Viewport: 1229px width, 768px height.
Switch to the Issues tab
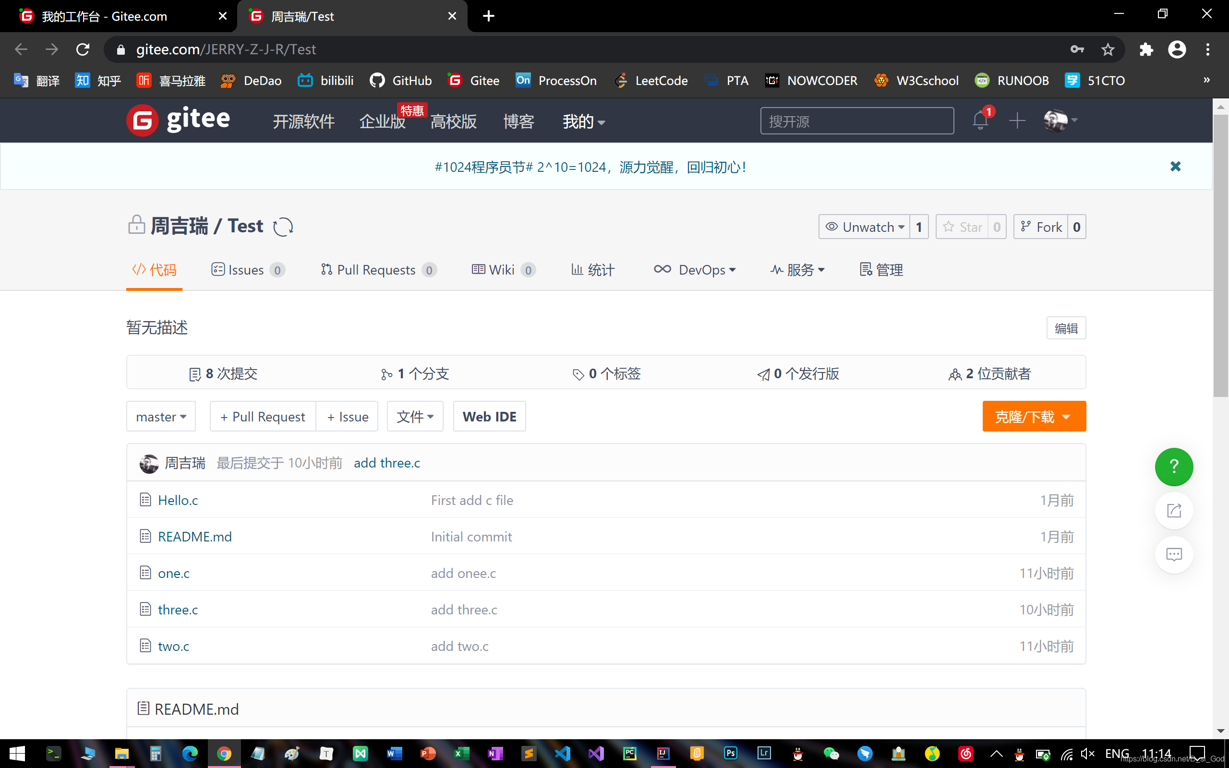point(247,270)
